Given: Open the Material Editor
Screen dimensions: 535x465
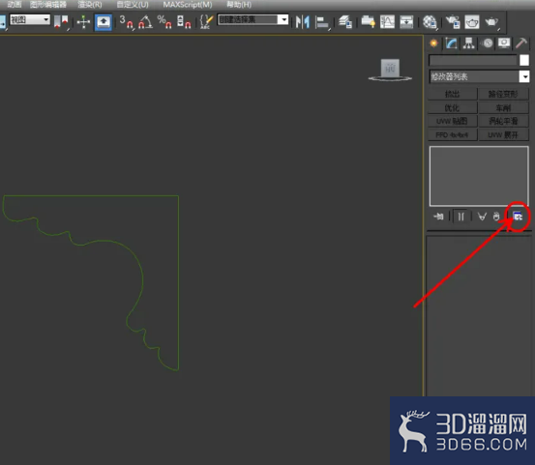Looking at the screenshot, I should (430, 22).
